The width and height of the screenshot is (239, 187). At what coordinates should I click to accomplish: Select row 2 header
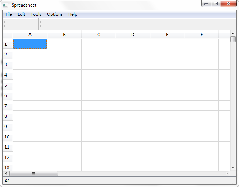(x=8, y=54)
